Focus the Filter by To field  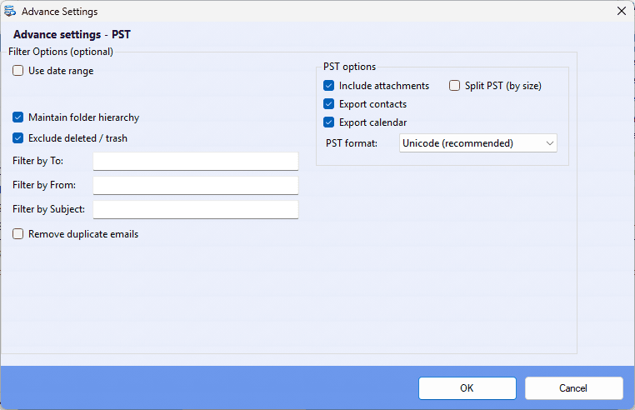(x=196, y=161)
